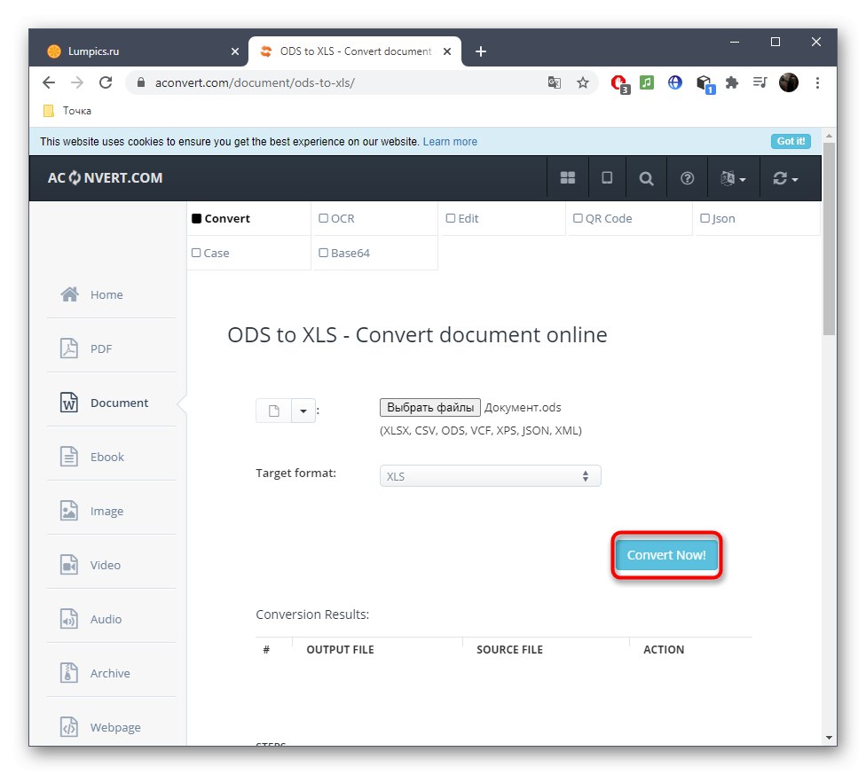Go to Home in the sidebar
The height and width of the screenshot is (775, 866).
(111, 294)
